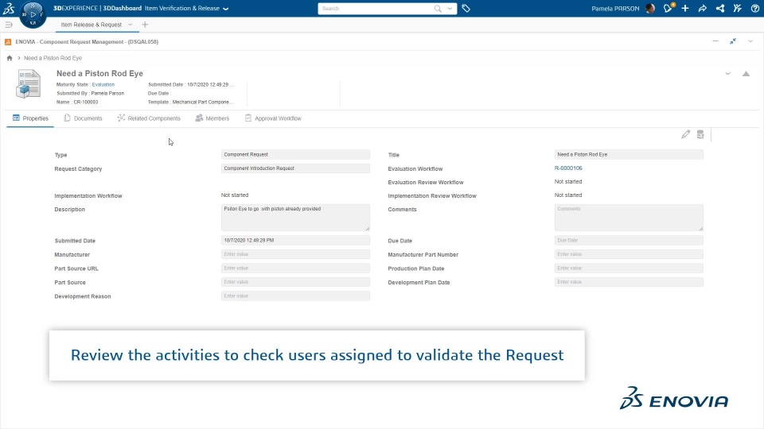Click the Manufacturer input field
This screenshot has height=429, width=764.
click(295, 254)
